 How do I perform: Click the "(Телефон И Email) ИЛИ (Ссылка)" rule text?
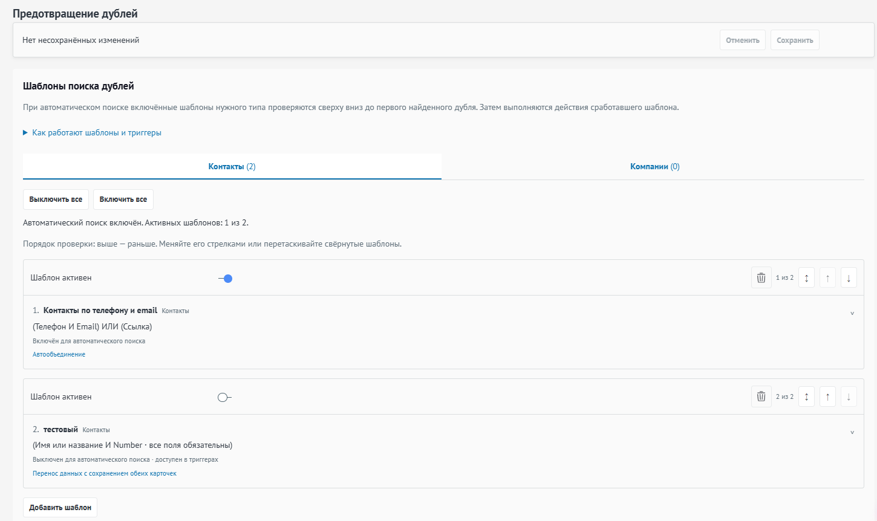pyautogui.click(x=93, y=327)
